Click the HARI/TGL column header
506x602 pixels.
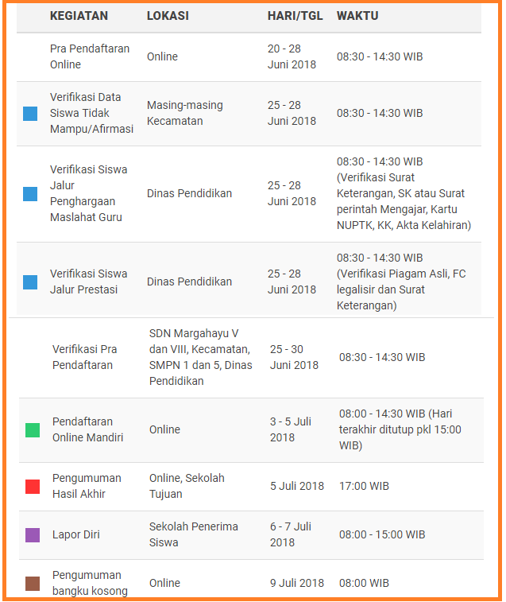(x=295, y=16)
